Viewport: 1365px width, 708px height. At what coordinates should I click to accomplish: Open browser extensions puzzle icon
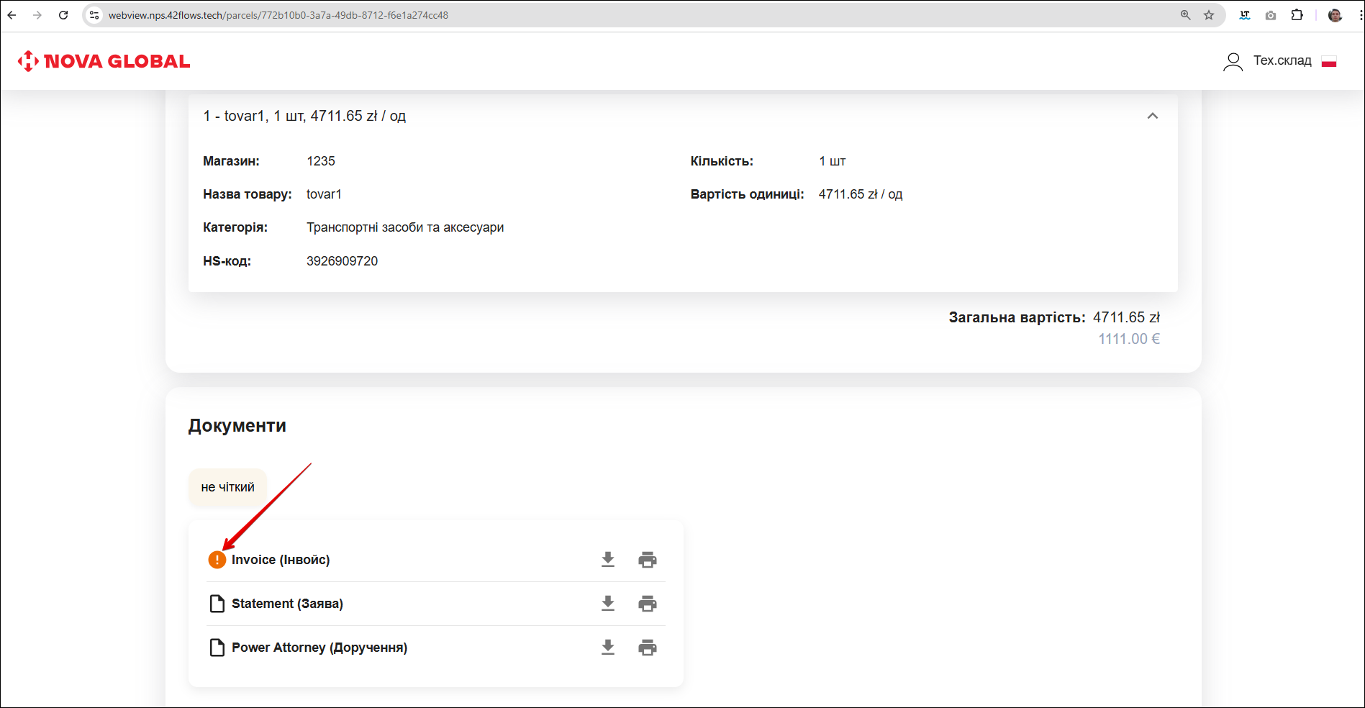pos(1297,15)
